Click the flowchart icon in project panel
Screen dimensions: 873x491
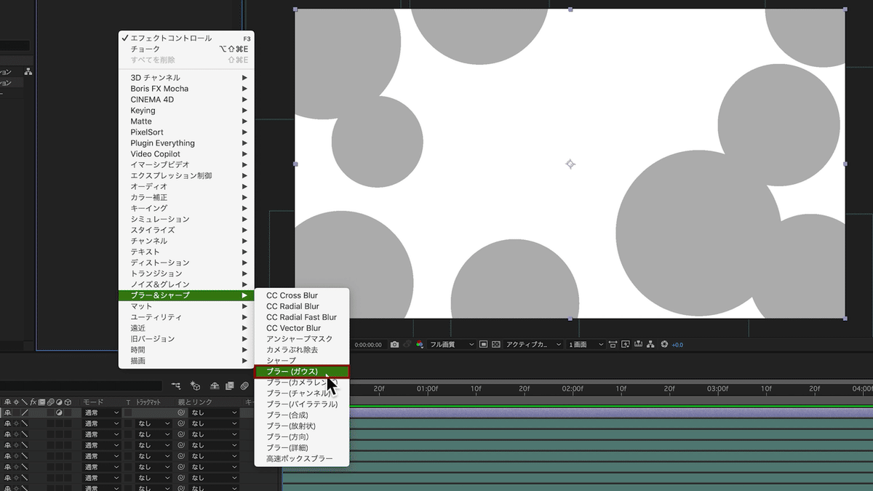(28, 71)
